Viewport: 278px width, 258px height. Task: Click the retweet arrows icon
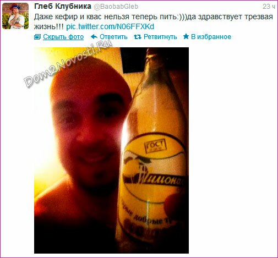(x=138, y=37)
